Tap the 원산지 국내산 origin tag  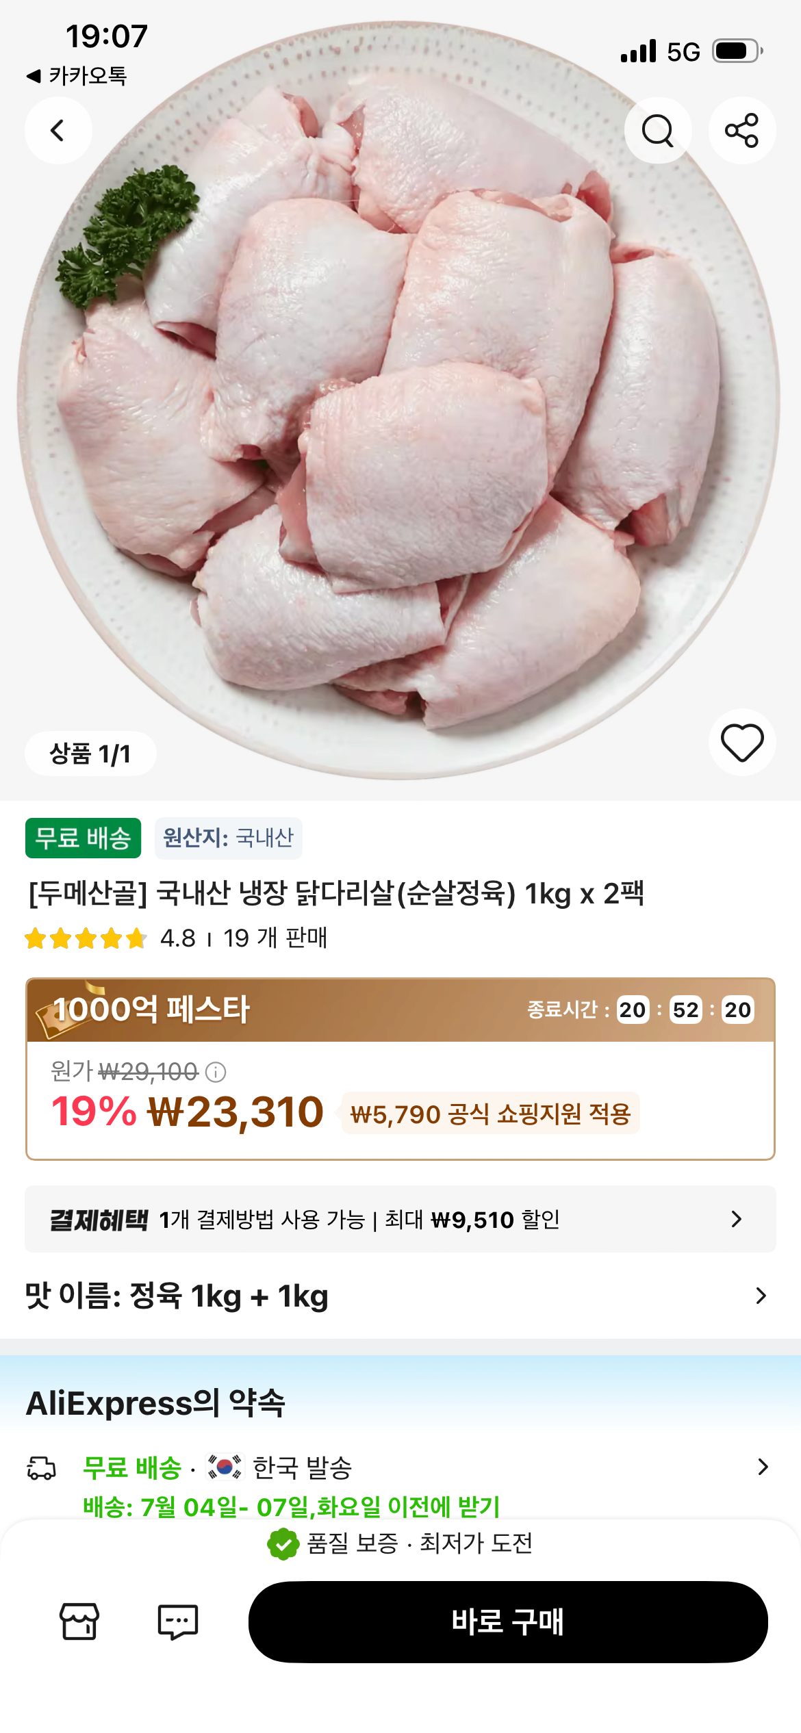pos(228,838)
